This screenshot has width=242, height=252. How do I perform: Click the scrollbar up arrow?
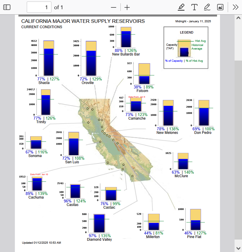pyautogui.click(x=238, y=18)
